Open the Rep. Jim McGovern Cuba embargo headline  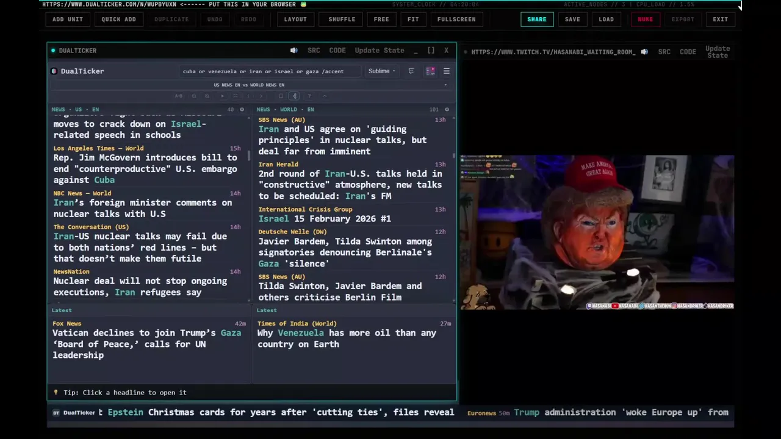click(x=145, y=169)
